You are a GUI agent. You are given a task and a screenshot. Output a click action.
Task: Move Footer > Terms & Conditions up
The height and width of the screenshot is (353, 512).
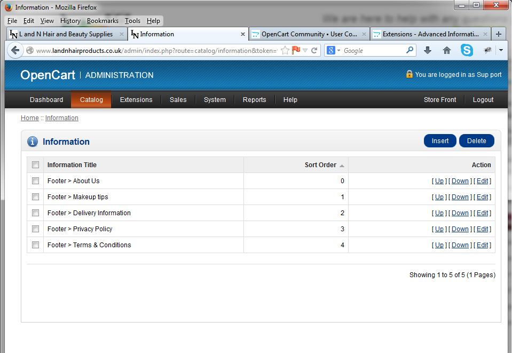pos(439,245)
